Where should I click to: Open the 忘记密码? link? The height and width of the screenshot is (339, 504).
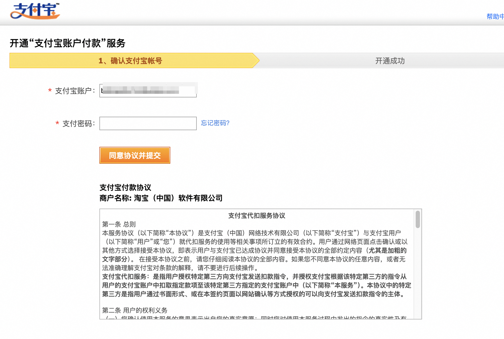215,123
